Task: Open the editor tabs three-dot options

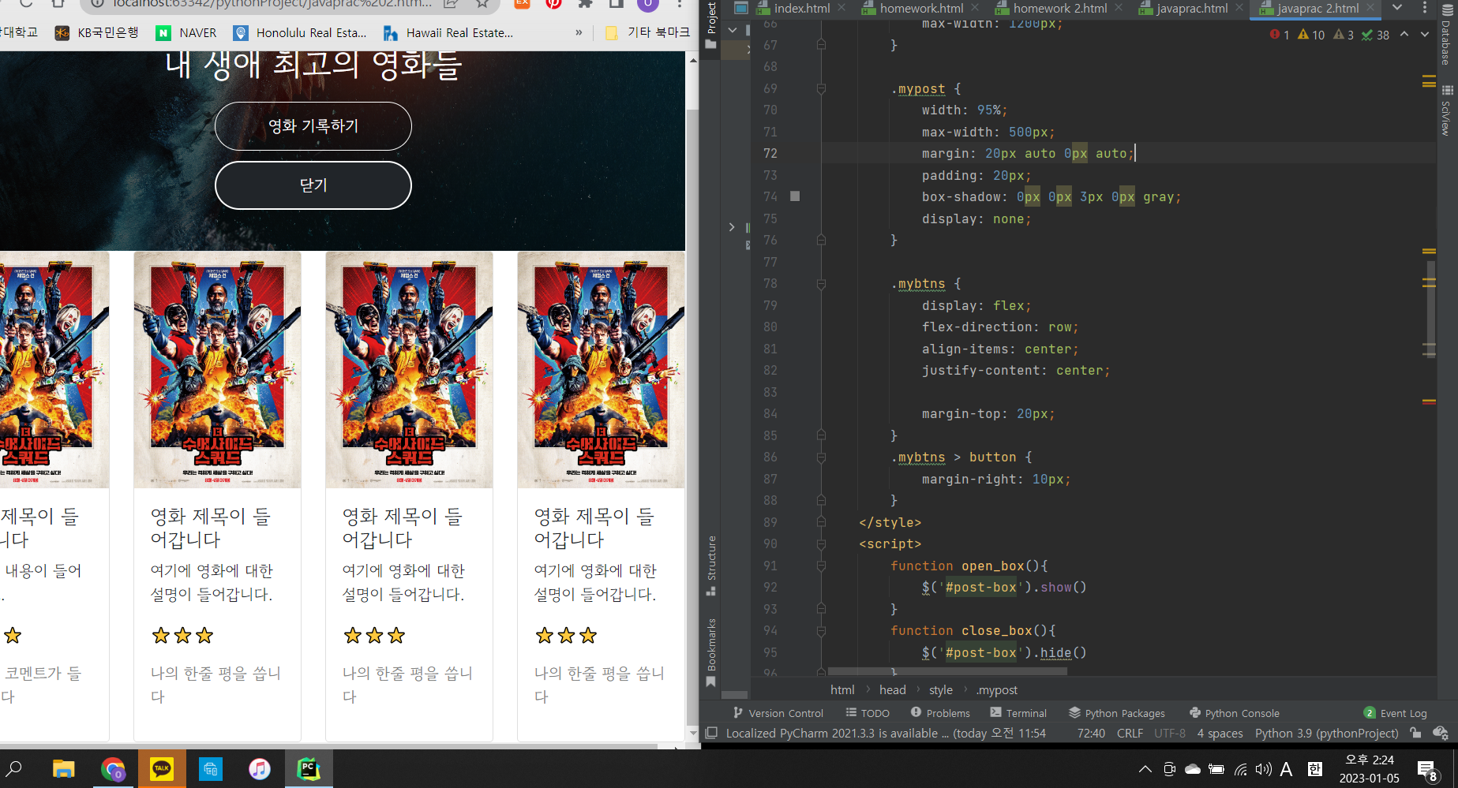Action: tap(1424, 8)
